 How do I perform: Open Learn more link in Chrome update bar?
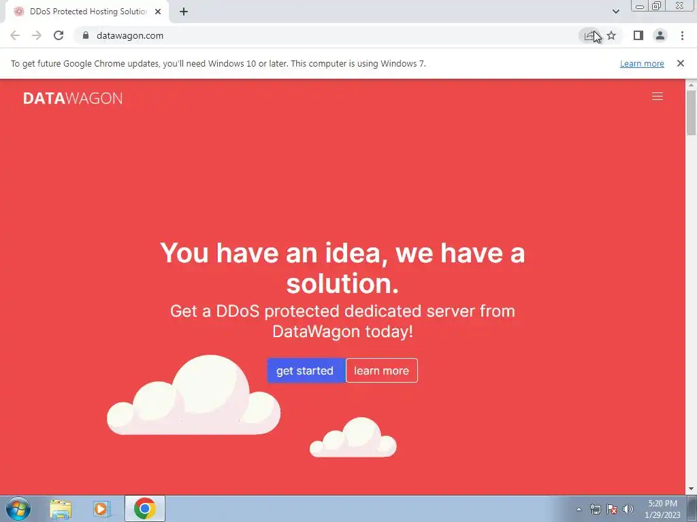pyautogui.click(x=642, y=63)
